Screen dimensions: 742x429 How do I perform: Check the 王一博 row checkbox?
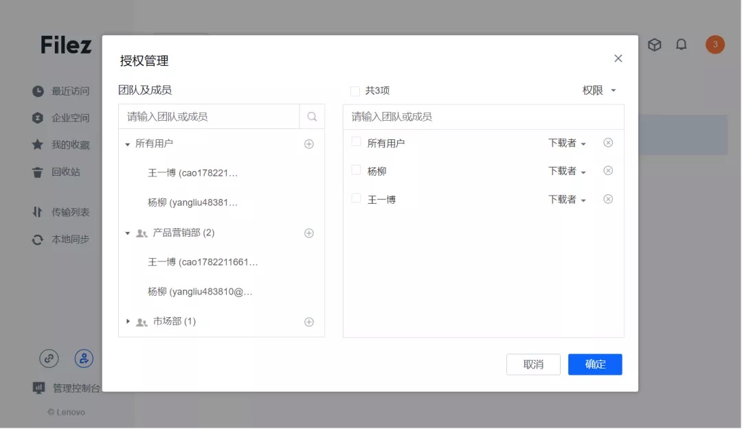[356, 198]
